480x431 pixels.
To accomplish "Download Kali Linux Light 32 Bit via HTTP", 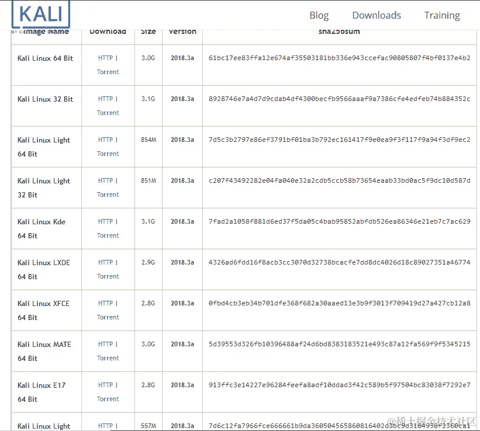I will [105, 180].
